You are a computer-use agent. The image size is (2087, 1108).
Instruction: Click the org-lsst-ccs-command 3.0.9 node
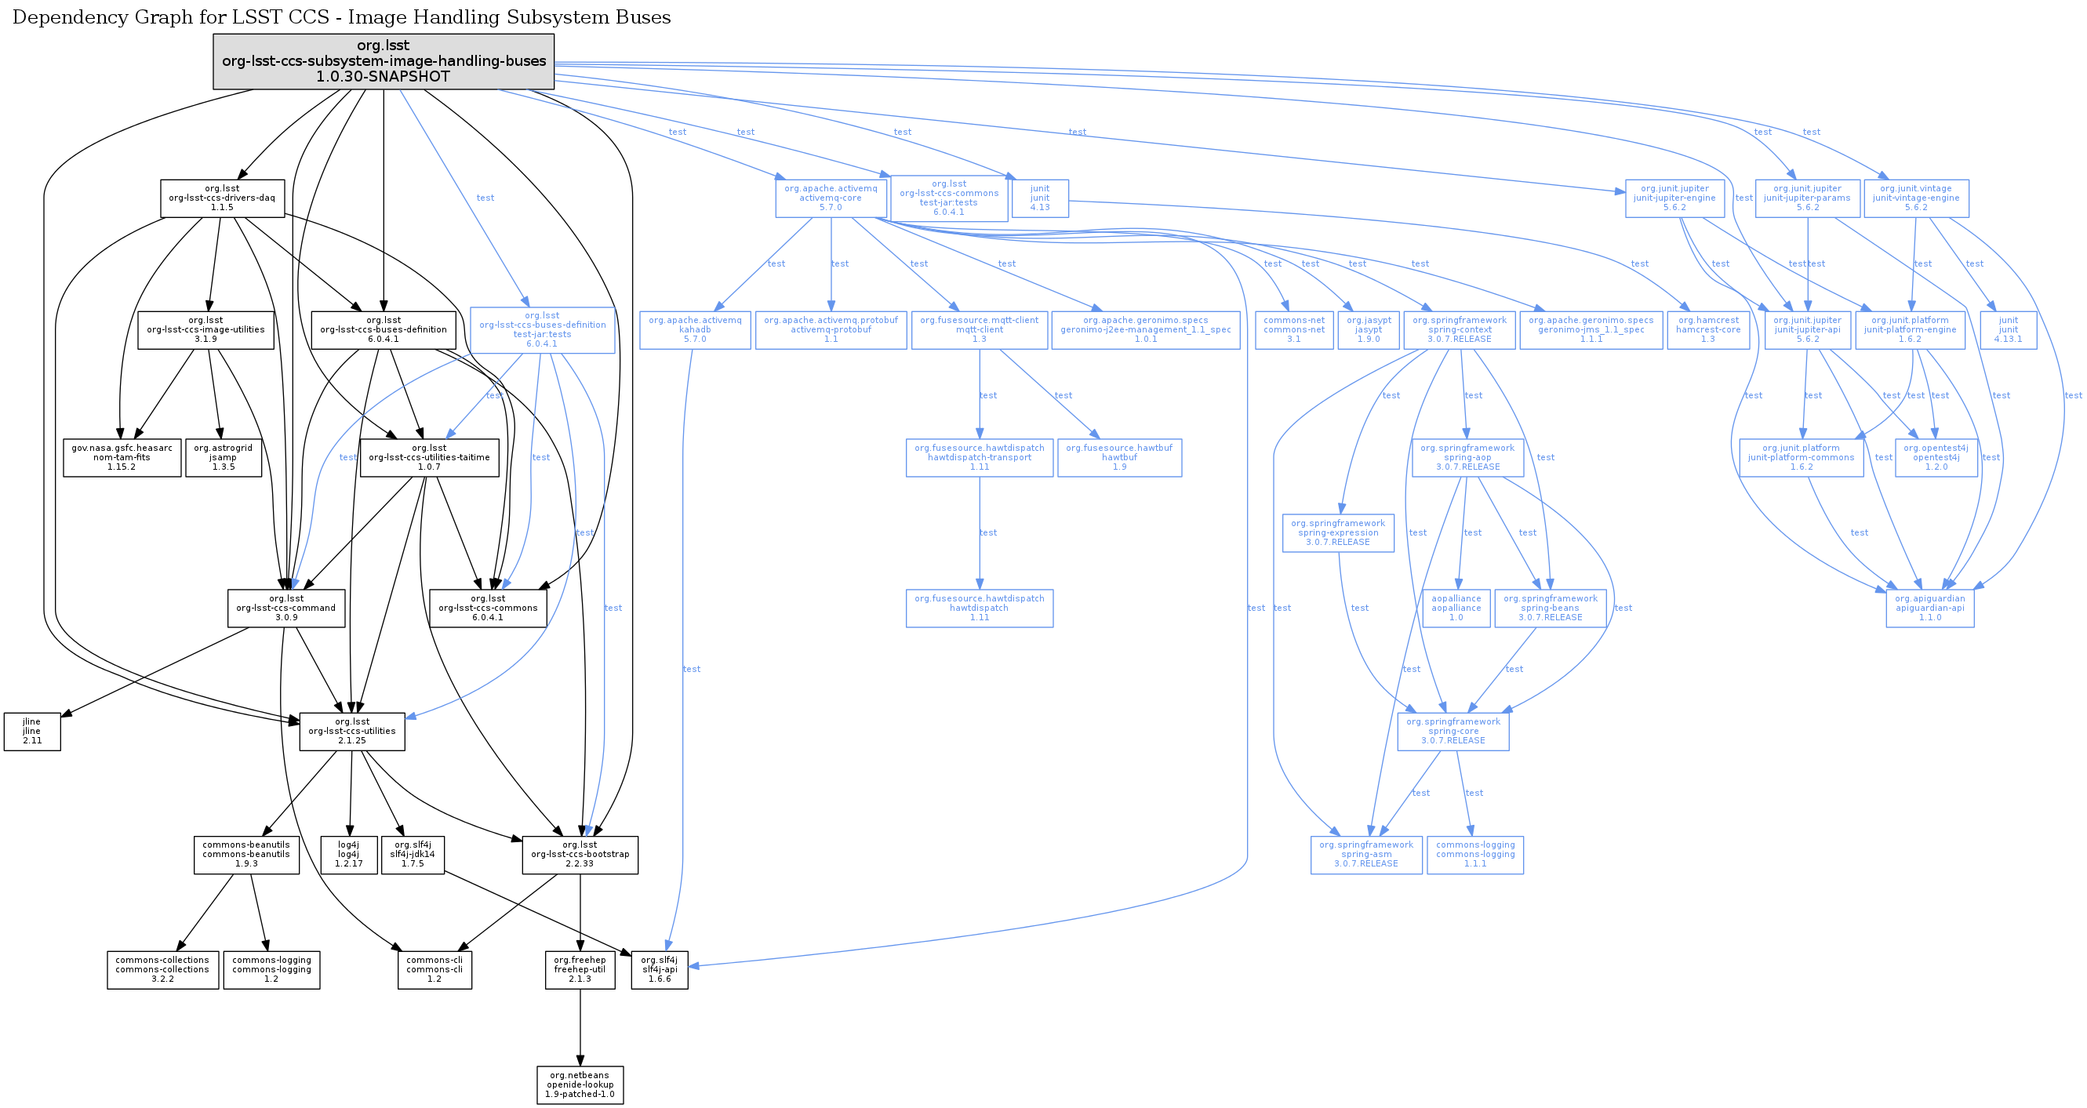[x=286, y=608]
